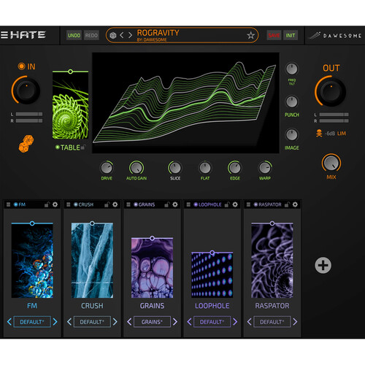Click the 3D wavetable display
Viewport: 365px width, 365px height.
tap(185, 103)
